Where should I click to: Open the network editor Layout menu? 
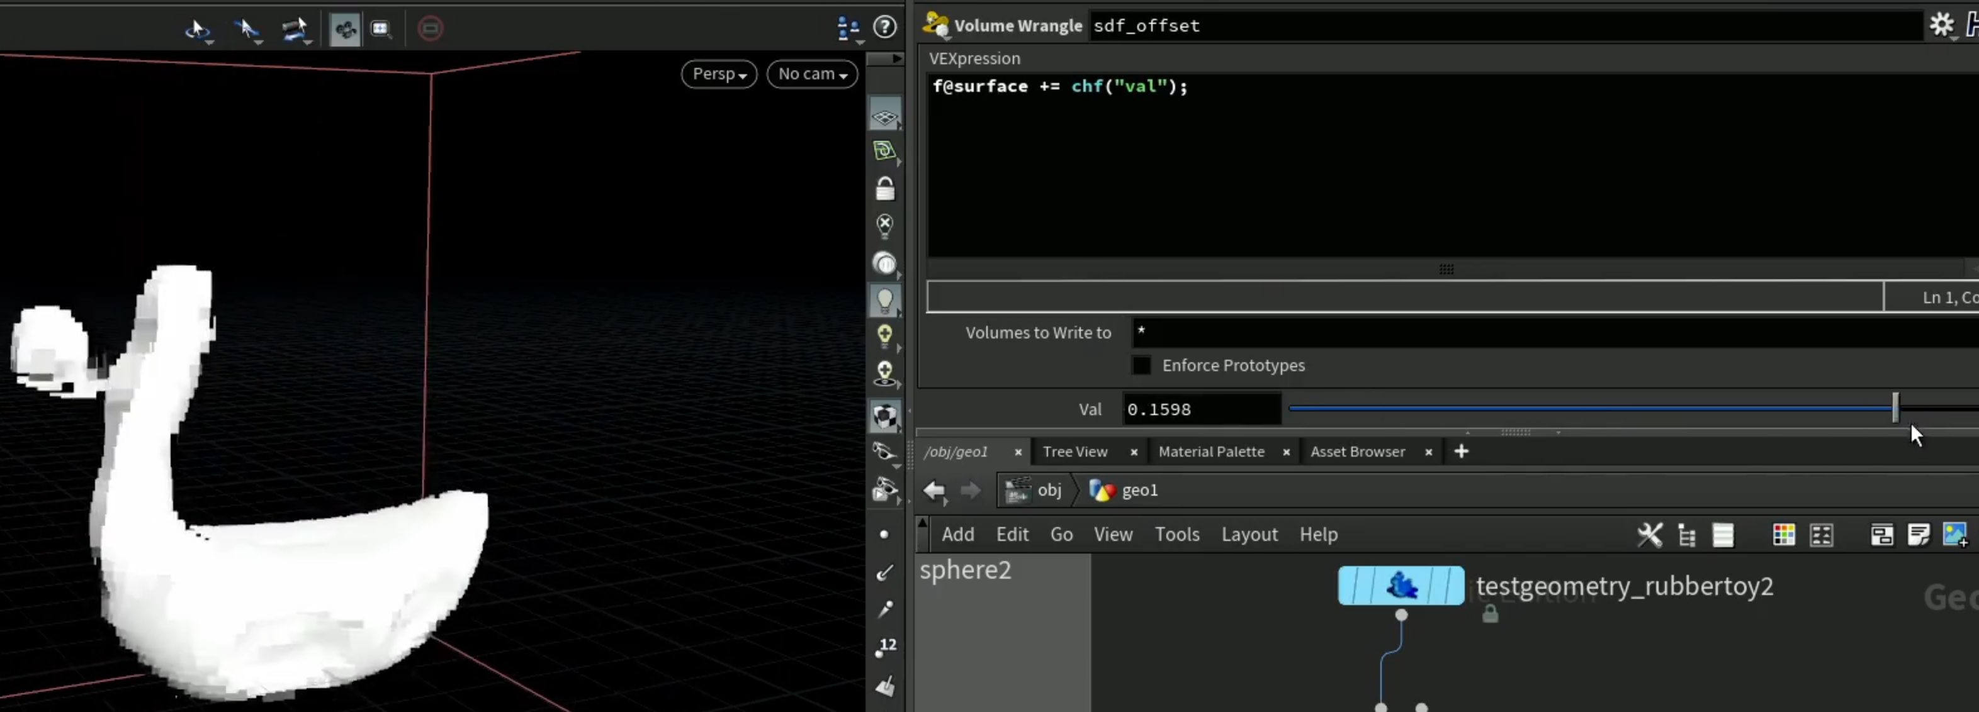point(1249,535)
